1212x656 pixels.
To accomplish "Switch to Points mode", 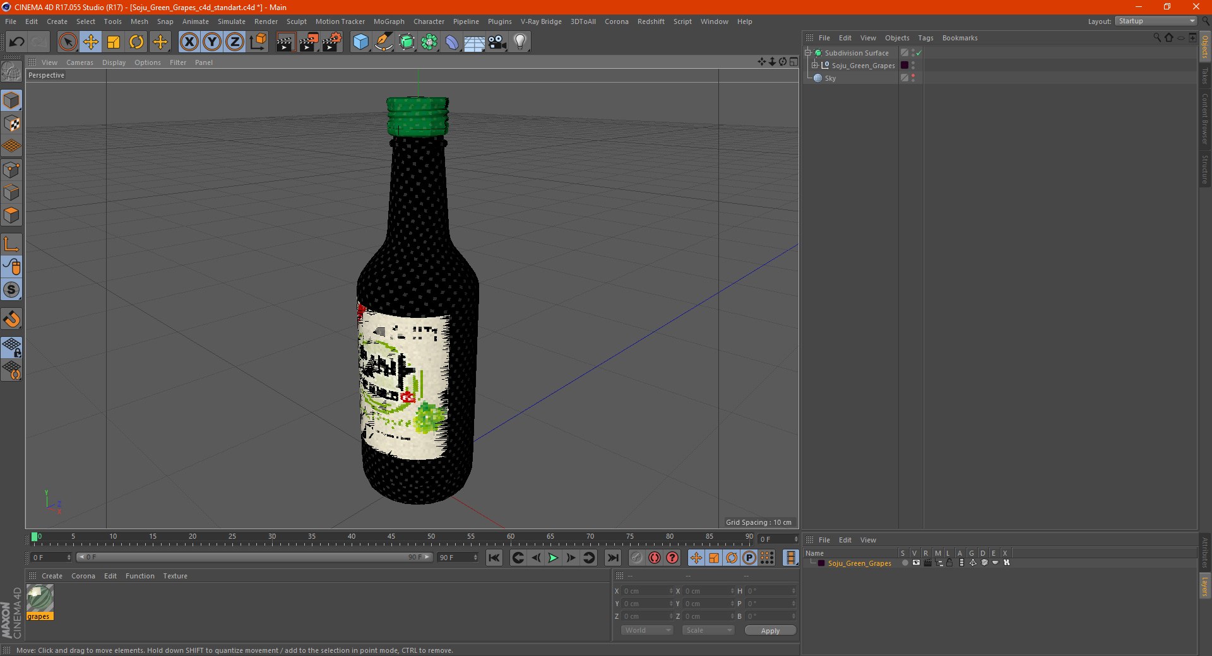I will tap(11, 170).
